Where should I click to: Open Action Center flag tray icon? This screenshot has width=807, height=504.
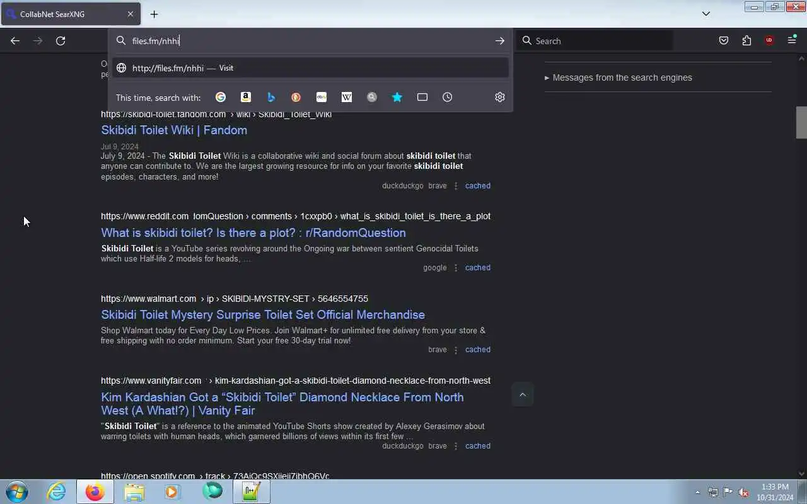tap(728, 492)
